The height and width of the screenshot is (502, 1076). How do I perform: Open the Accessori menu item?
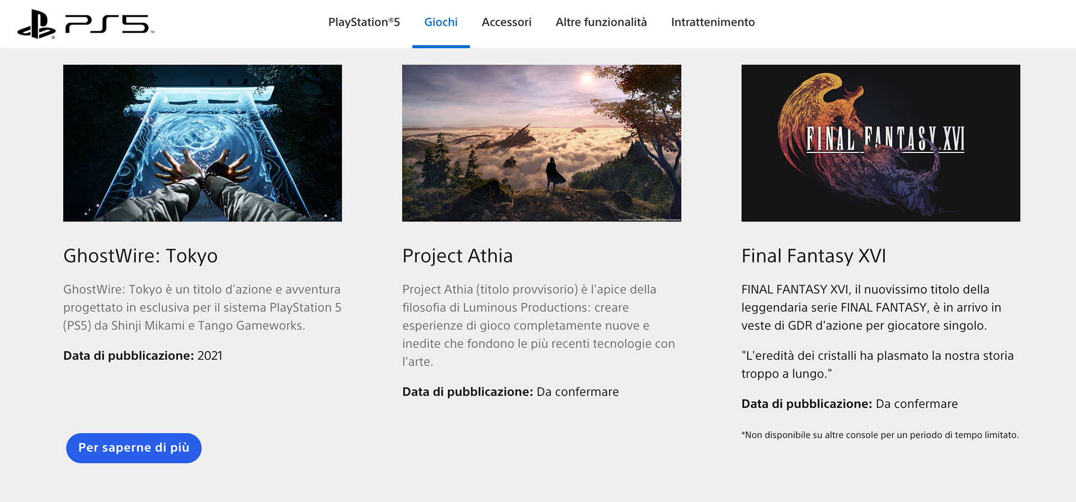click(x=507, y=22)
